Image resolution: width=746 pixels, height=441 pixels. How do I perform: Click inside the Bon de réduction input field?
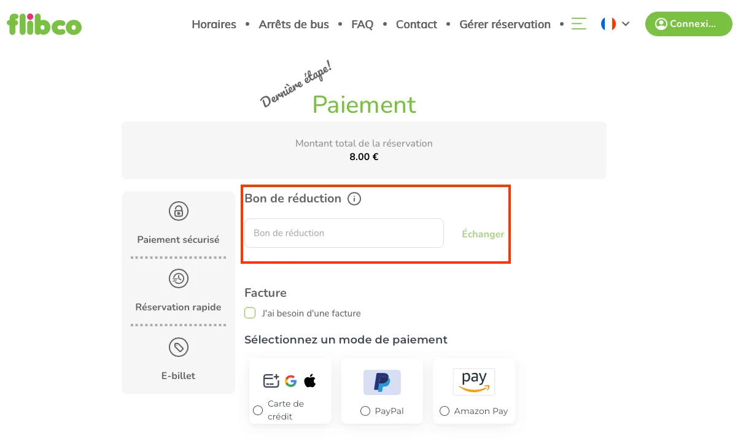tap(344, 233)
